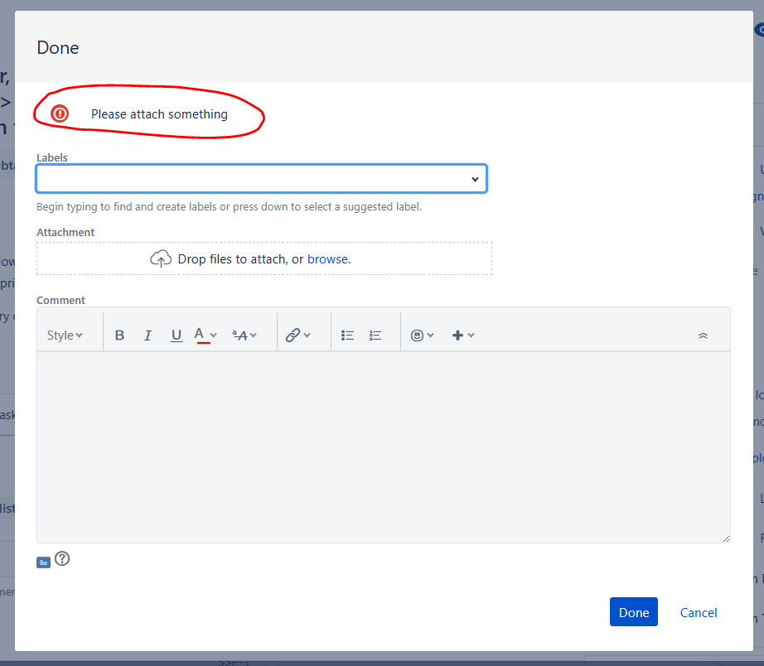Open more text formatting options dropdown

(x=244, y=335)
